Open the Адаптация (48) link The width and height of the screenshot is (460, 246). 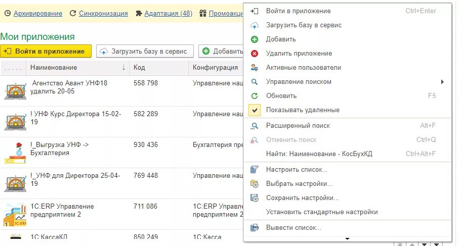coord(169,14)
